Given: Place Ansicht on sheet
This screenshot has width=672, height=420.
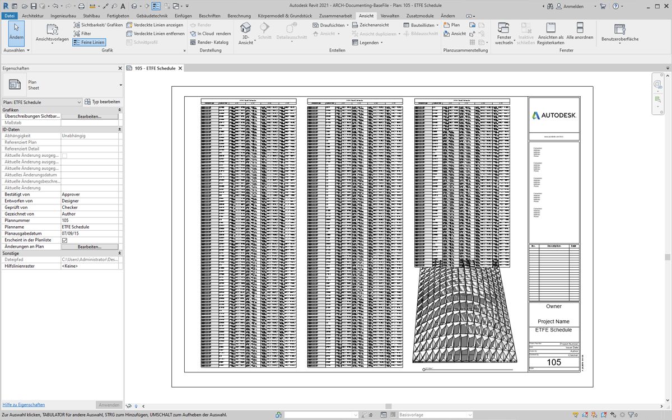Looking at the screenshot, I should [454, 34].
